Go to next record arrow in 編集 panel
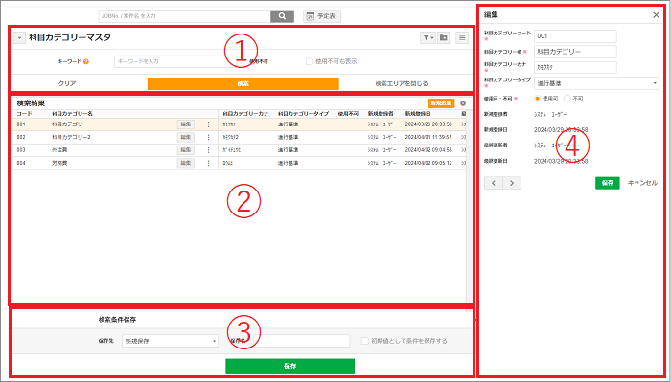The height and width of the screenshot is (382, 671). click(512, 183)
